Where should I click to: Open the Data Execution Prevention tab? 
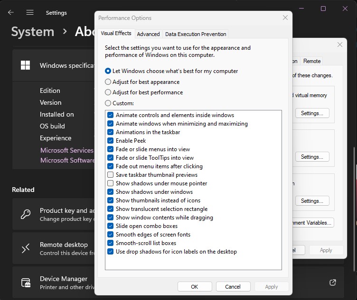click(196, 34)
